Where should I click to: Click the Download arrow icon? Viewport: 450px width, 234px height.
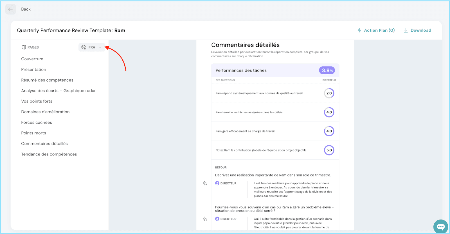coord(406,30)
